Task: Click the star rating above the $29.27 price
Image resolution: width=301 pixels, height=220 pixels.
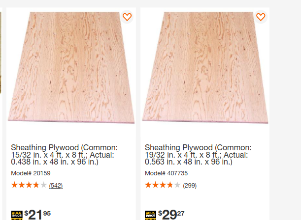Action: coord(163,185)
